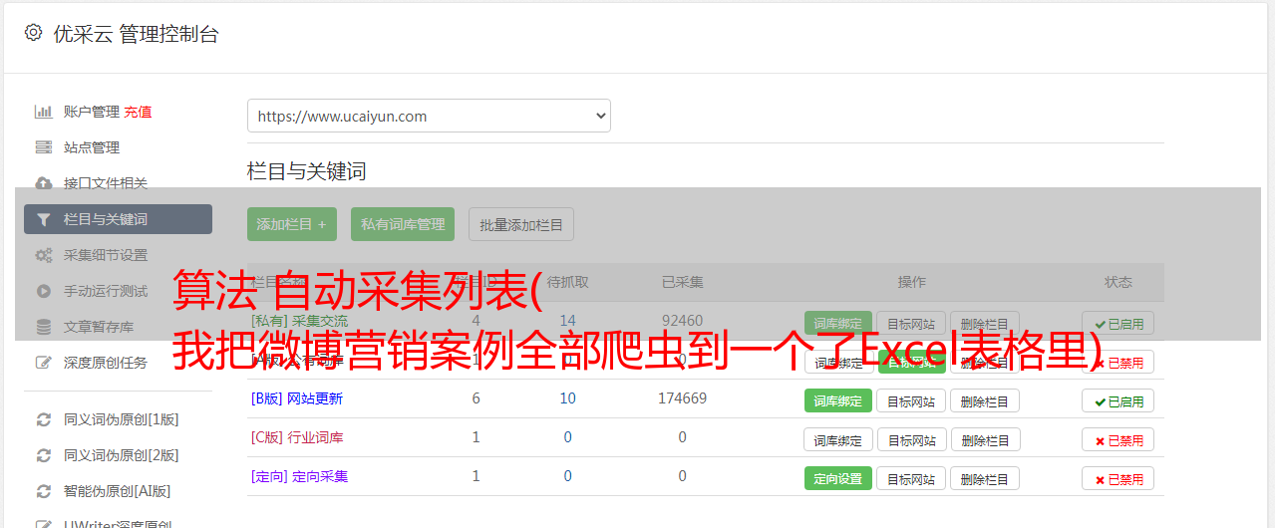Click 删除栏目 in the 行业词库 row
The height and width of the screenshot is (528, 1275).
click(985, 440)
